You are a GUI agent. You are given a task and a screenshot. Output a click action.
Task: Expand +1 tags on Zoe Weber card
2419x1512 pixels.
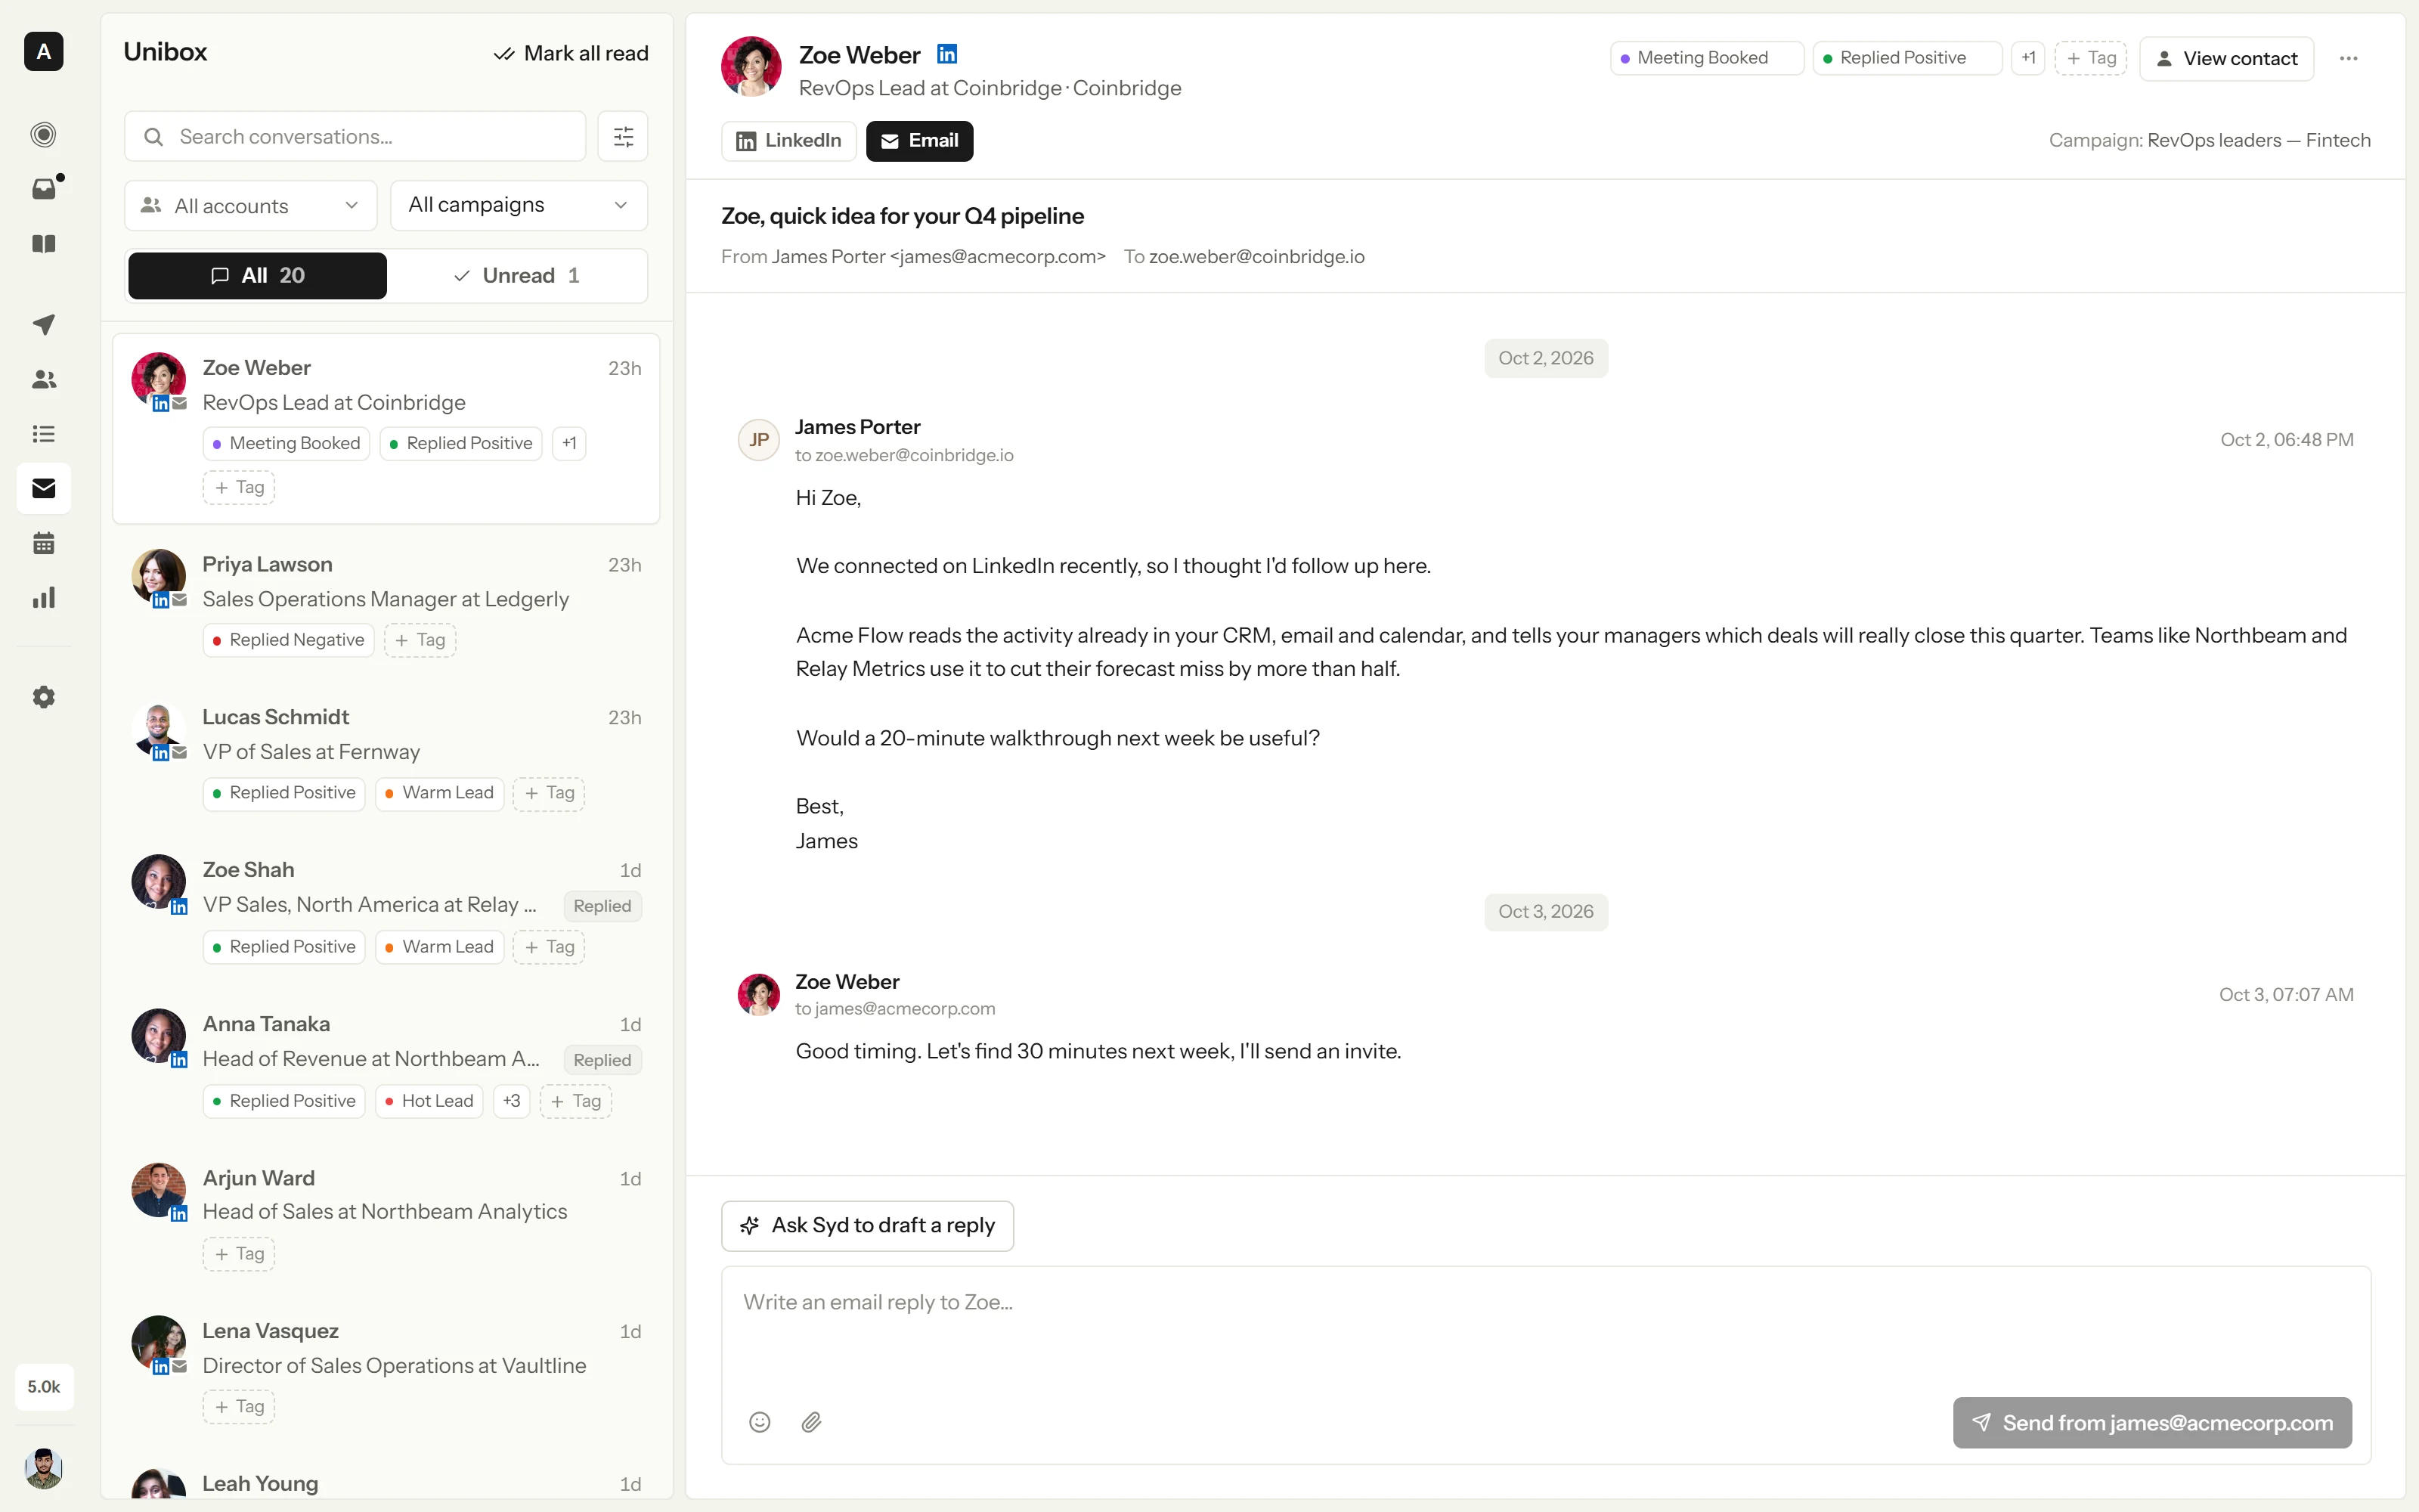(568, 443)
